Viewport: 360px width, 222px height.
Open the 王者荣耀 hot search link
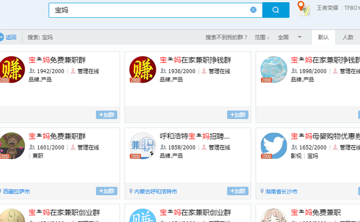pyautogui.click(x=327, y=8)
